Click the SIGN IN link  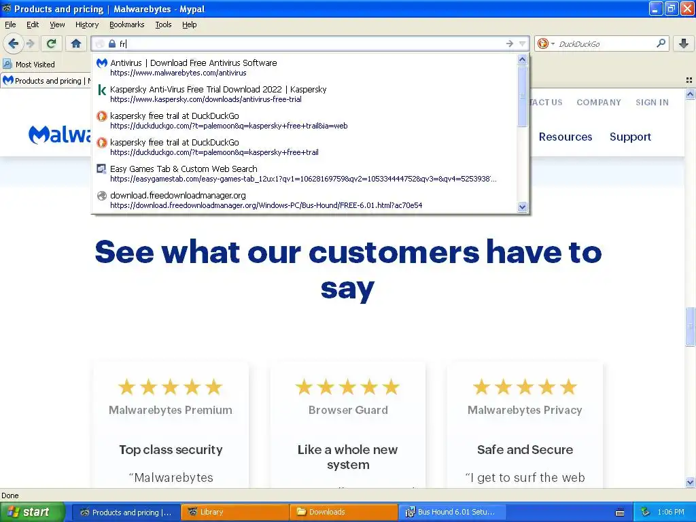pyautogui.click(x=652, y=102)
